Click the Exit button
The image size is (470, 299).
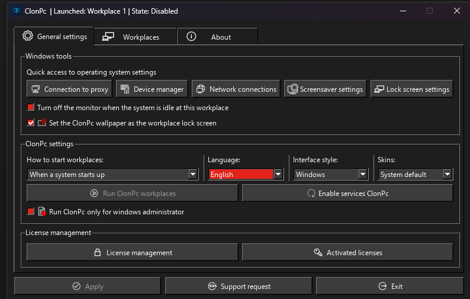[x=389, y=286]
